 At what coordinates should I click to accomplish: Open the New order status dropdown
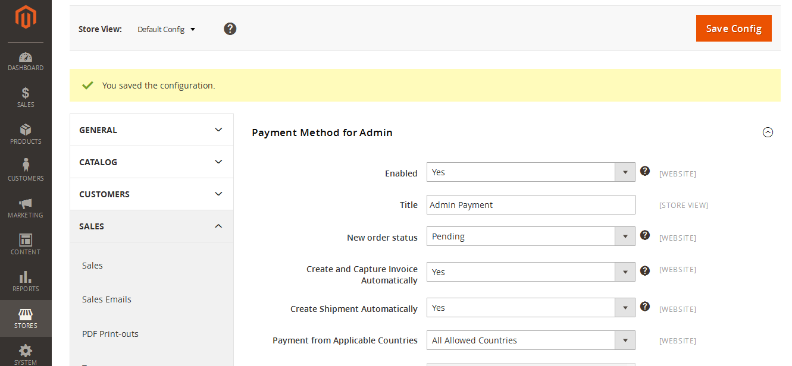(530, 236)
